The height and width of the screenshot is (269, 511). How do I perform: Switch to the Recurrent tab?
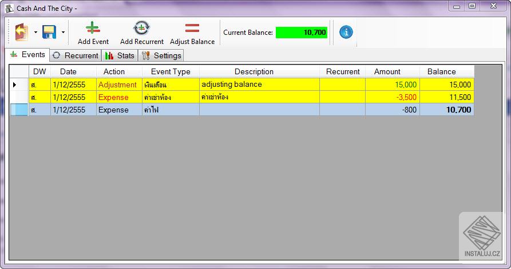tap(76, 55)
